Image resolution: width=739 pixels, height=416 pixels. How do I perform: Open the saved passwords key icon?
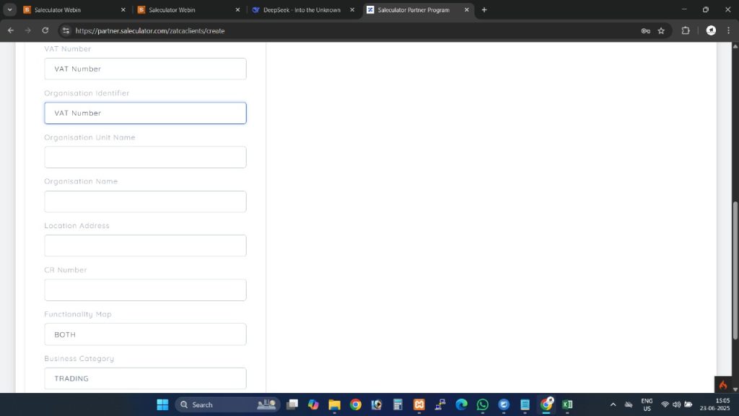click(645, 30)
